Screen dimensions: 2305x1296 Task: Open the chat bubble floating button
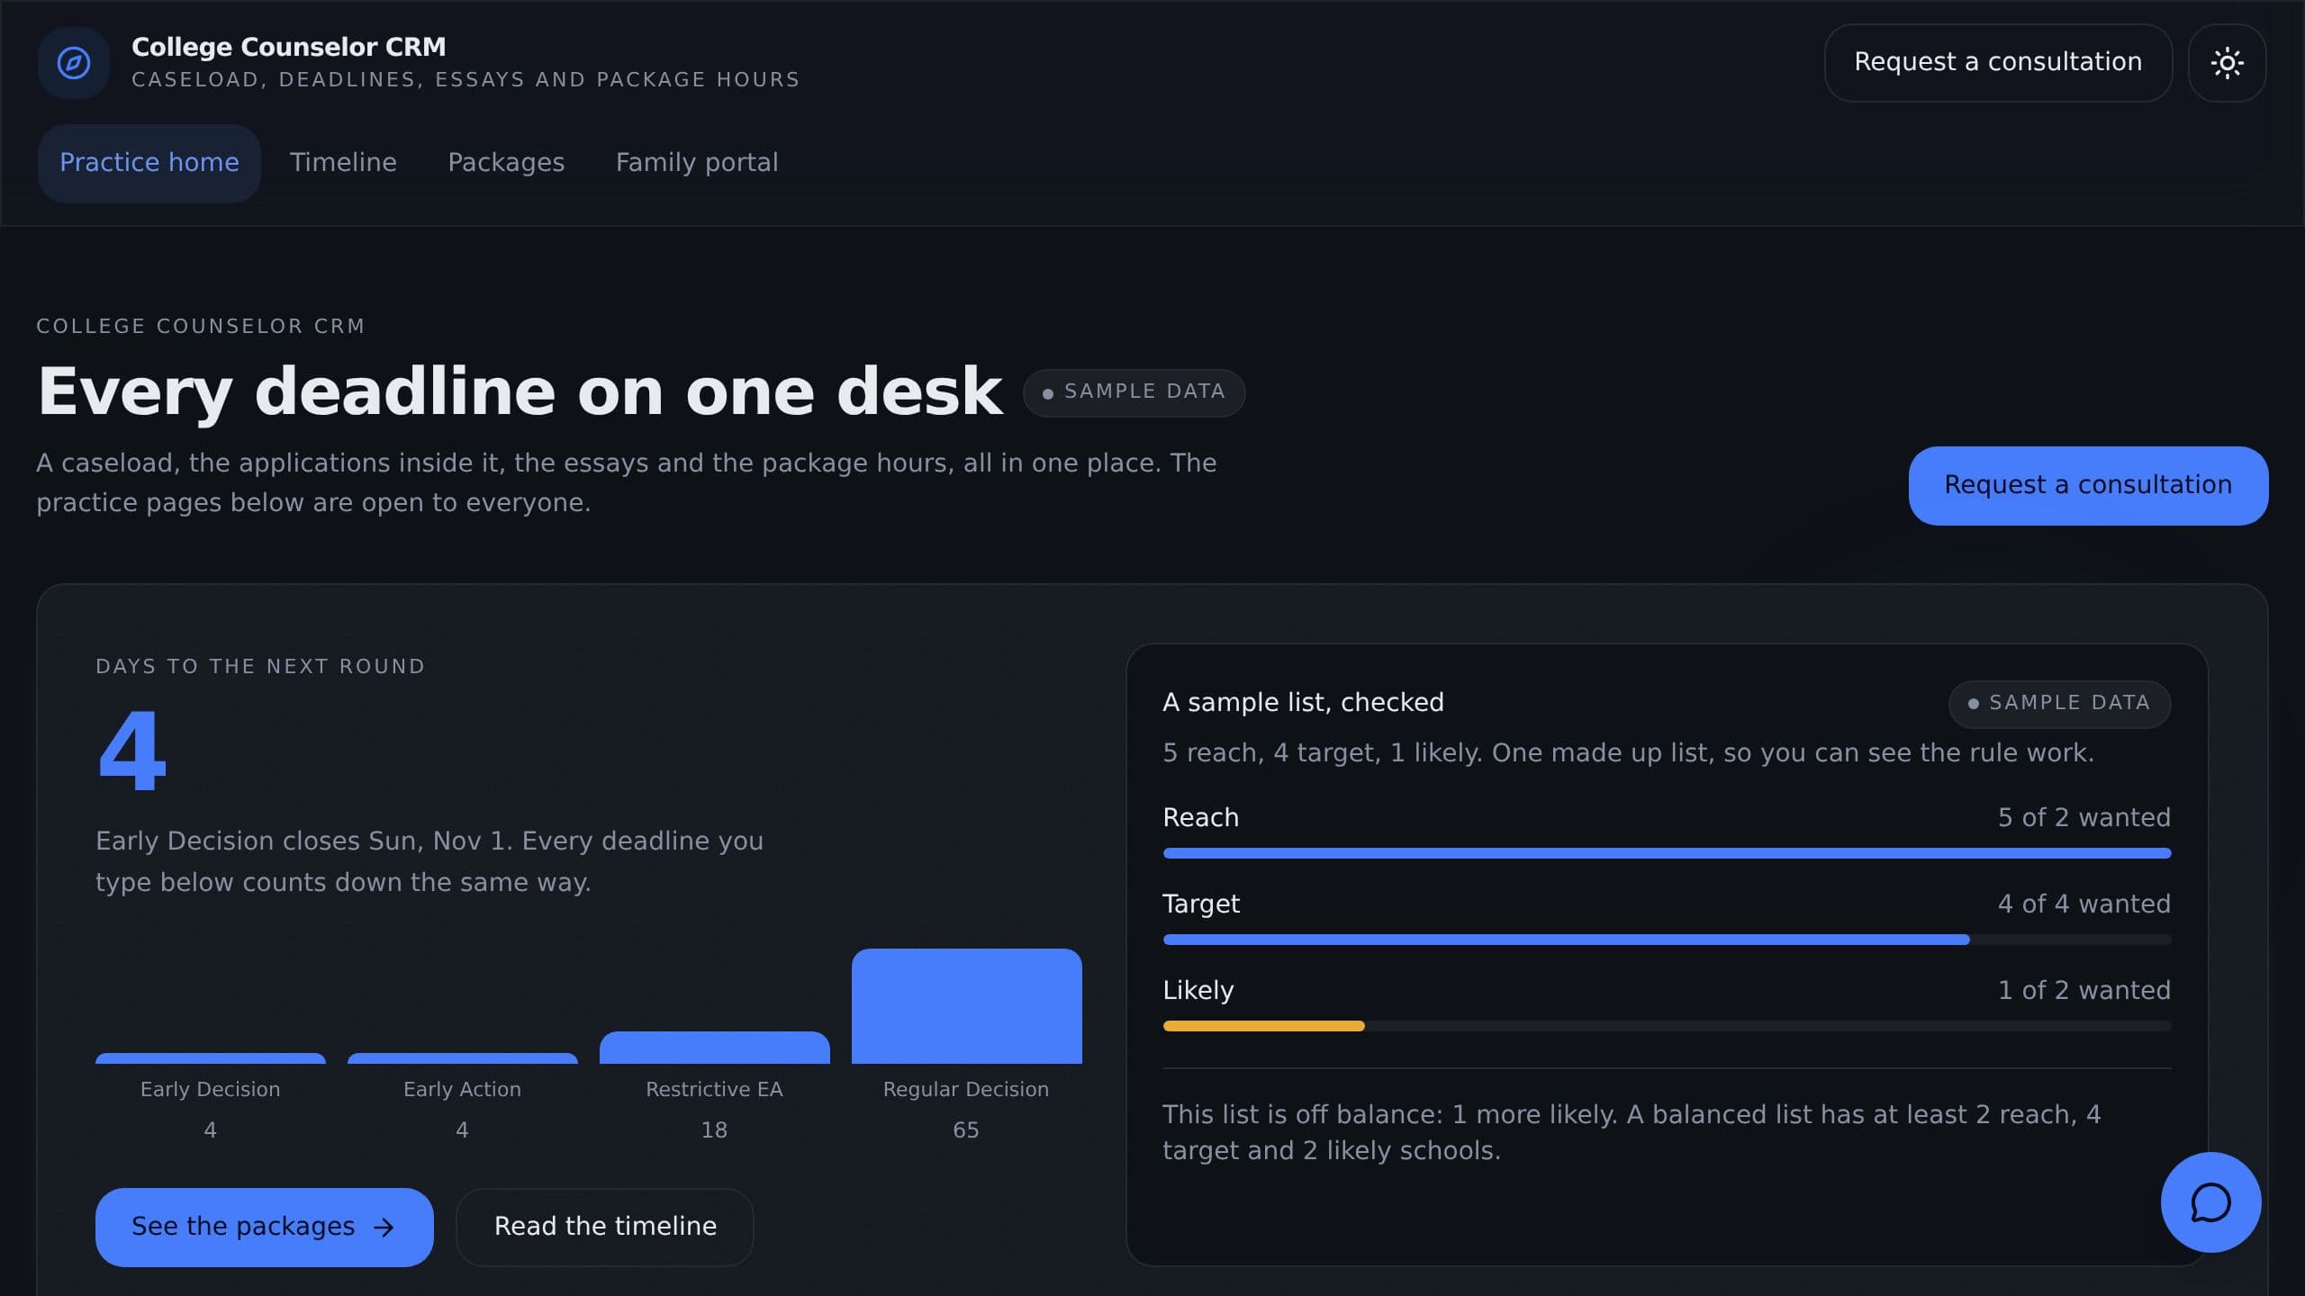tap(2210, 1202)
